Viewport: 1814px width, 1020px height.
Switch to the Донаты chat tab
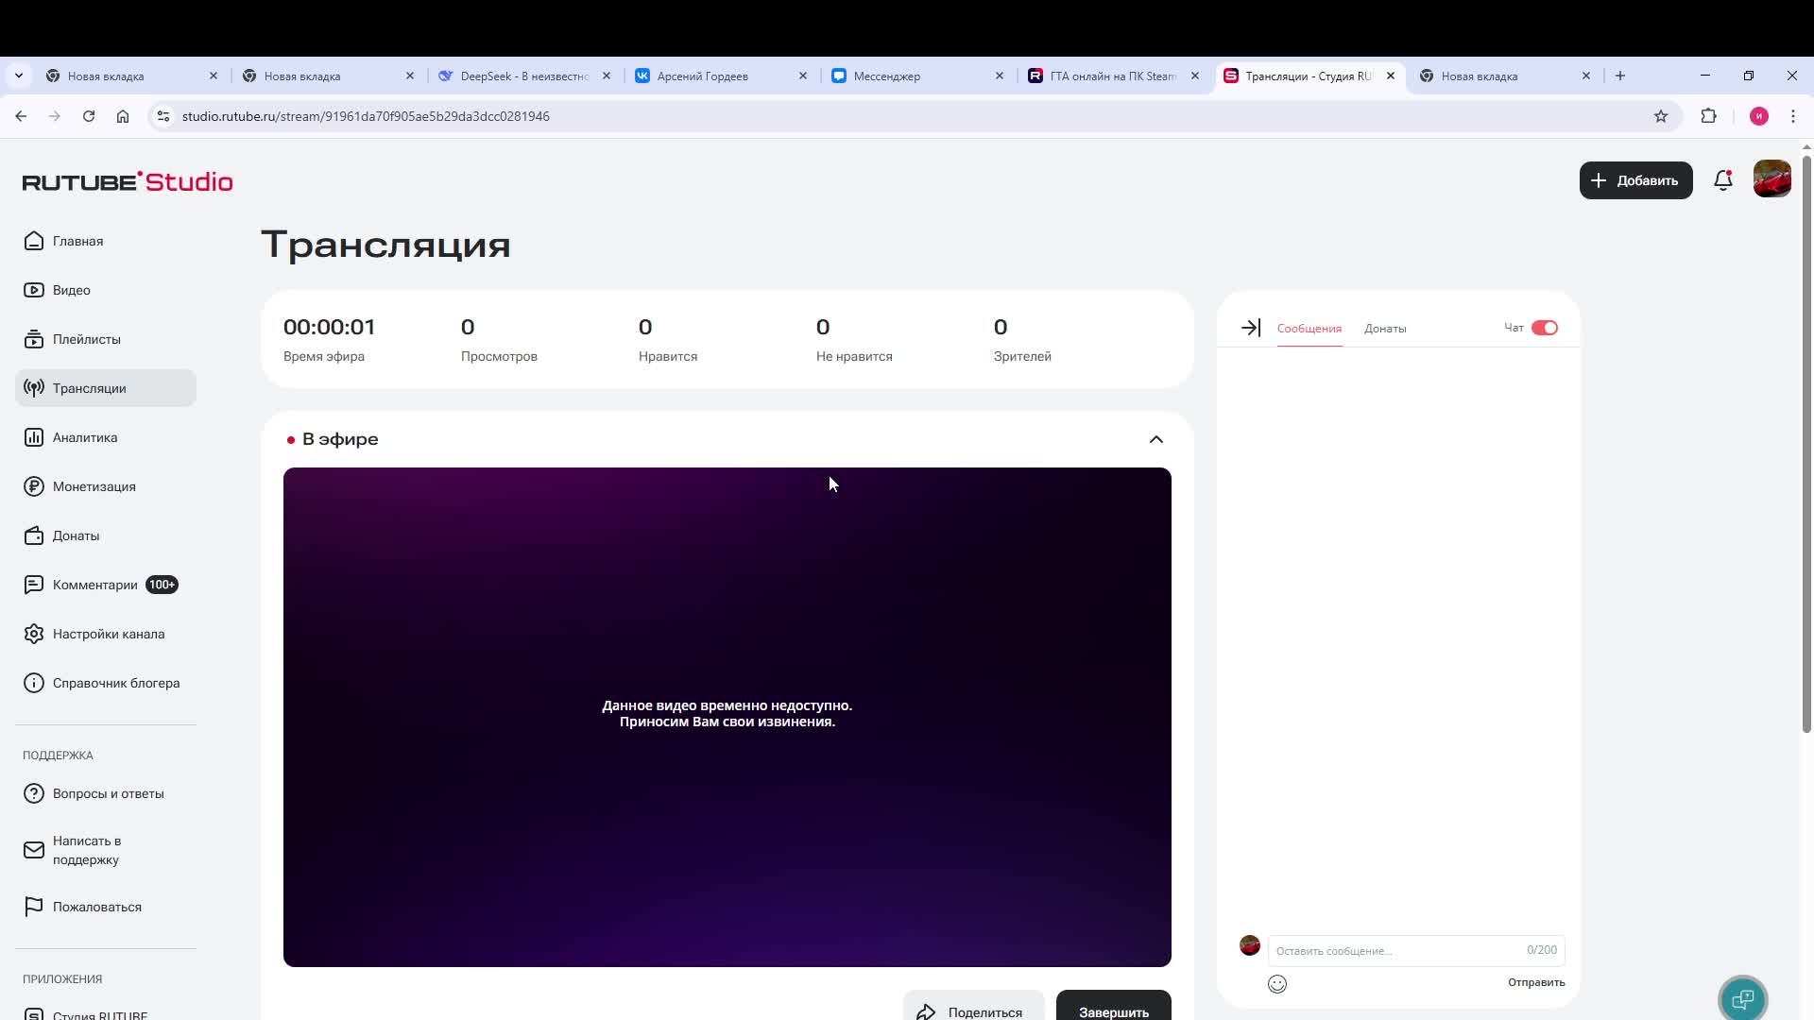click(1384, 329)
